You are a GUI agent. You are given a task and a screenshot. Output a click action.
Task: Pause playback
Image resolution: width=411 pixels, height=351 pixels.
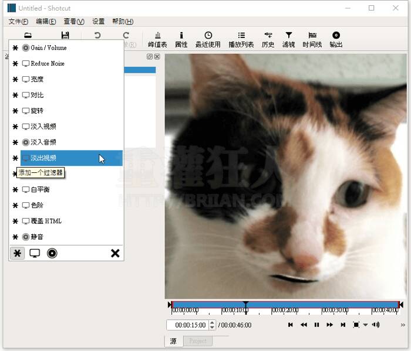pyautogui.click(x=316, y=325)
